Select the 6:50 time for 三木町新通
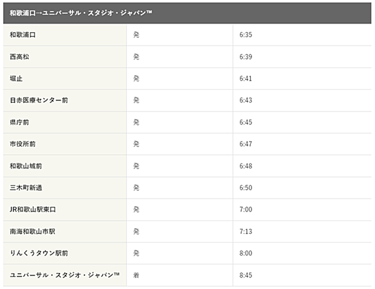375x289 pixels. coord(246,188)
